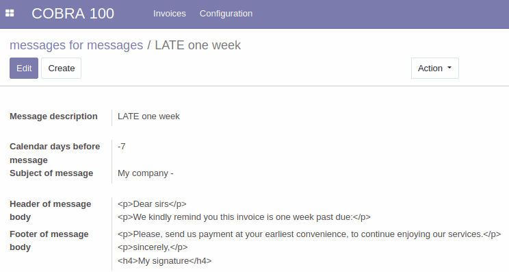The image size is (509, 272).
Task: Click the Dear sirs header line
Action: pos(152,204)
